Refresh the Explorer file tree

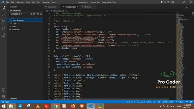pyautogui.click(x=38, y=14)
